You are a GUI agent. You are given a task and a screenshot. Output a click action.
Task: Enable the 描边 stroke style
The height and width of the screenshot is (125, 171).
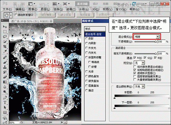tap(87, 90)
